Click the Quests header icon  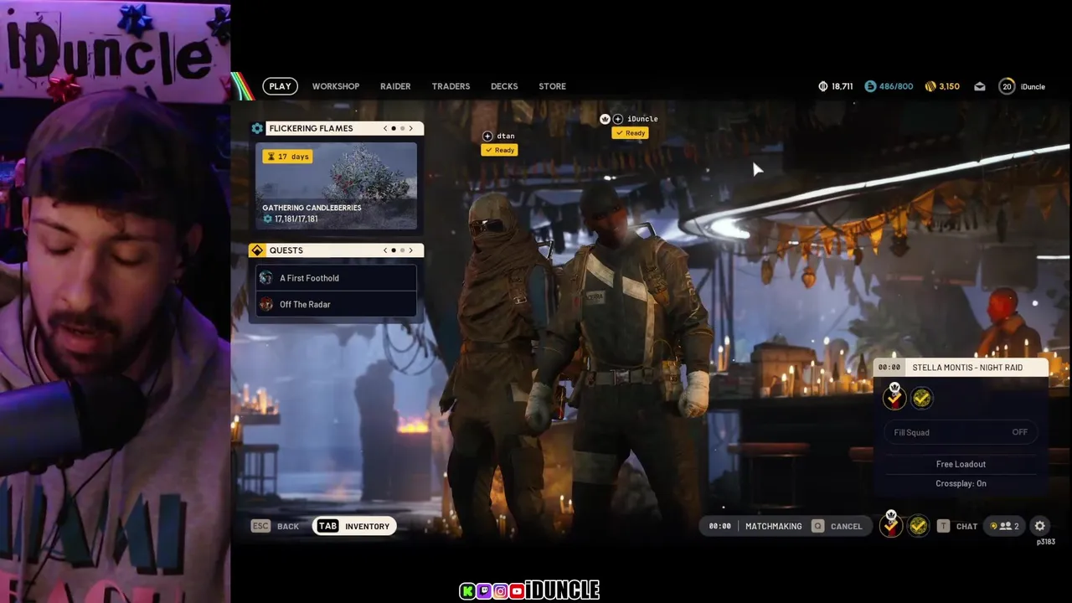[257, 250]
